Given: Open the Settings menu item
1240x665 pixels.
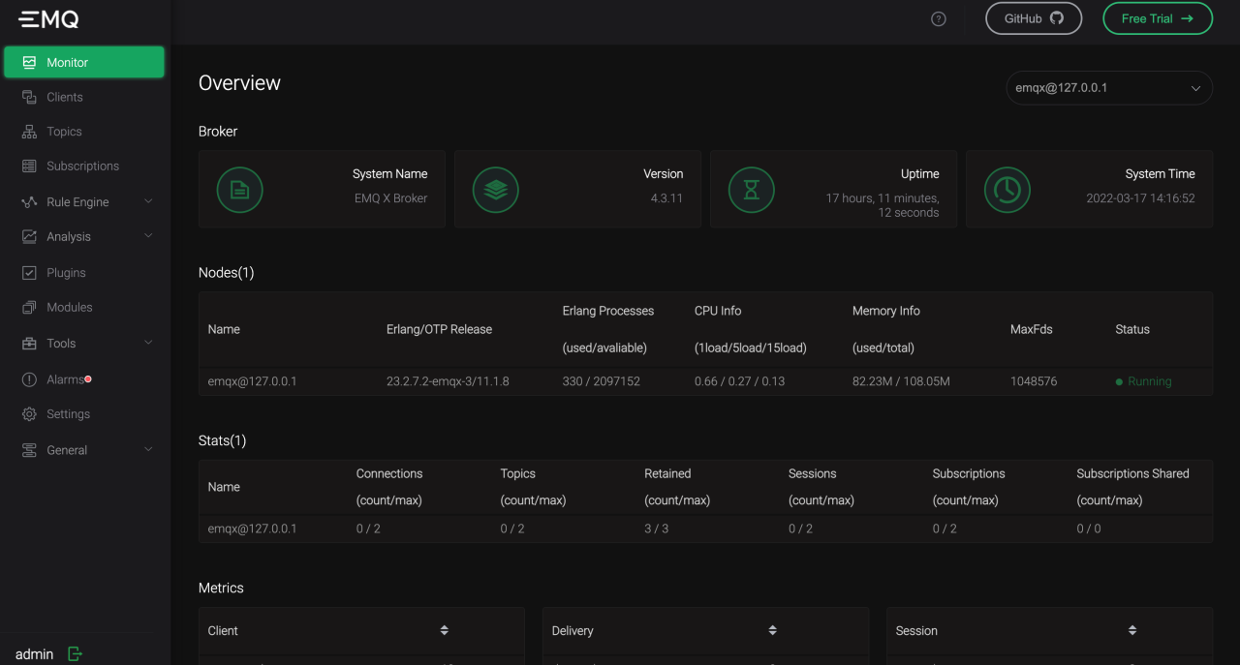Looking at the screenshot, I should [x=84, y=414].
